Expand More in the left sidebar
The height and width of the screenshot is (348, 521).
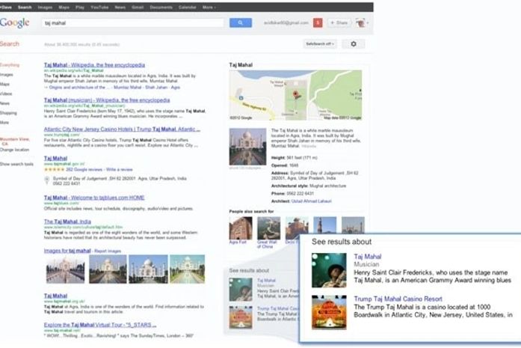(4, 123)
